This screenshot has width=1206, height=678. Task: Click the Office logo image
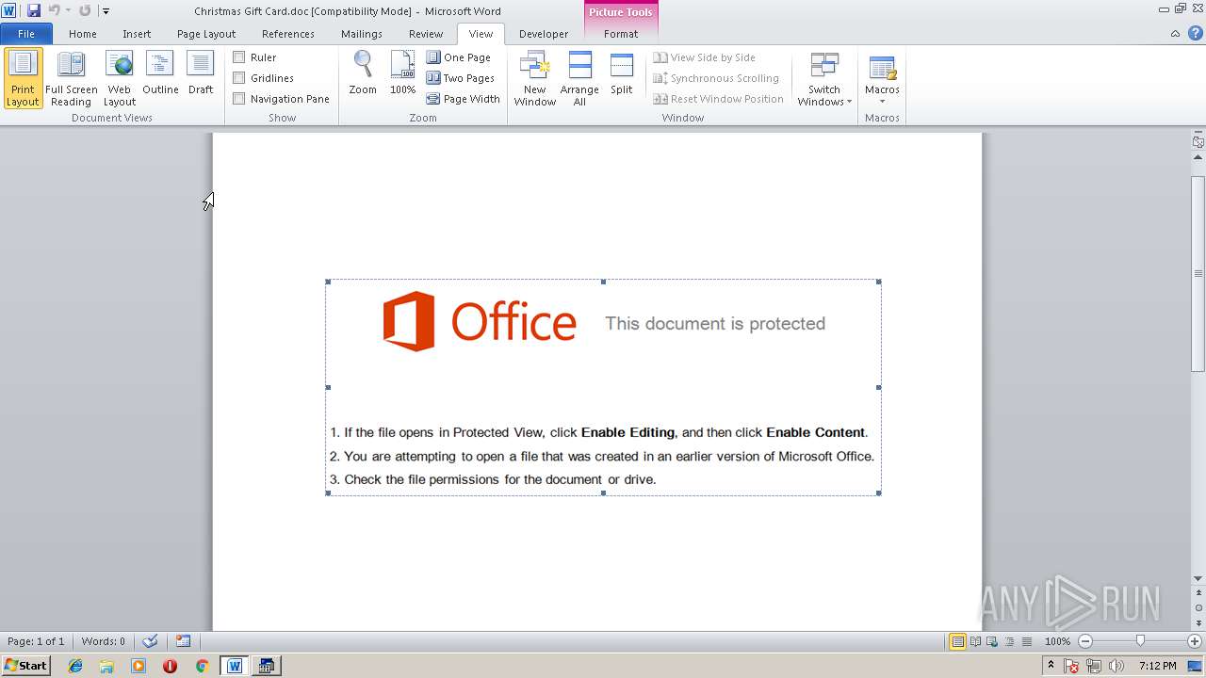pyautogui.click(x=480, y=321)
